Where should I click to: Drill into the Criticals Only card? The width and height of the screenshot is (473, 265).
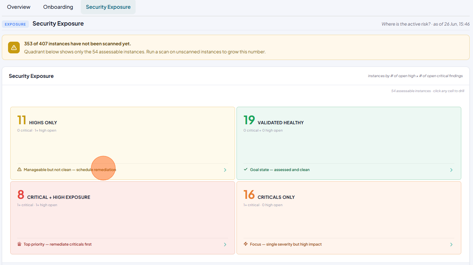pos(349,218)
